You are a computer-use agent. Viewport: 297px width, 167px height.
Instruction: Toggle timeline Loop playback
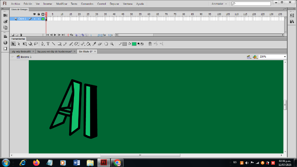[x=72, y=35]
